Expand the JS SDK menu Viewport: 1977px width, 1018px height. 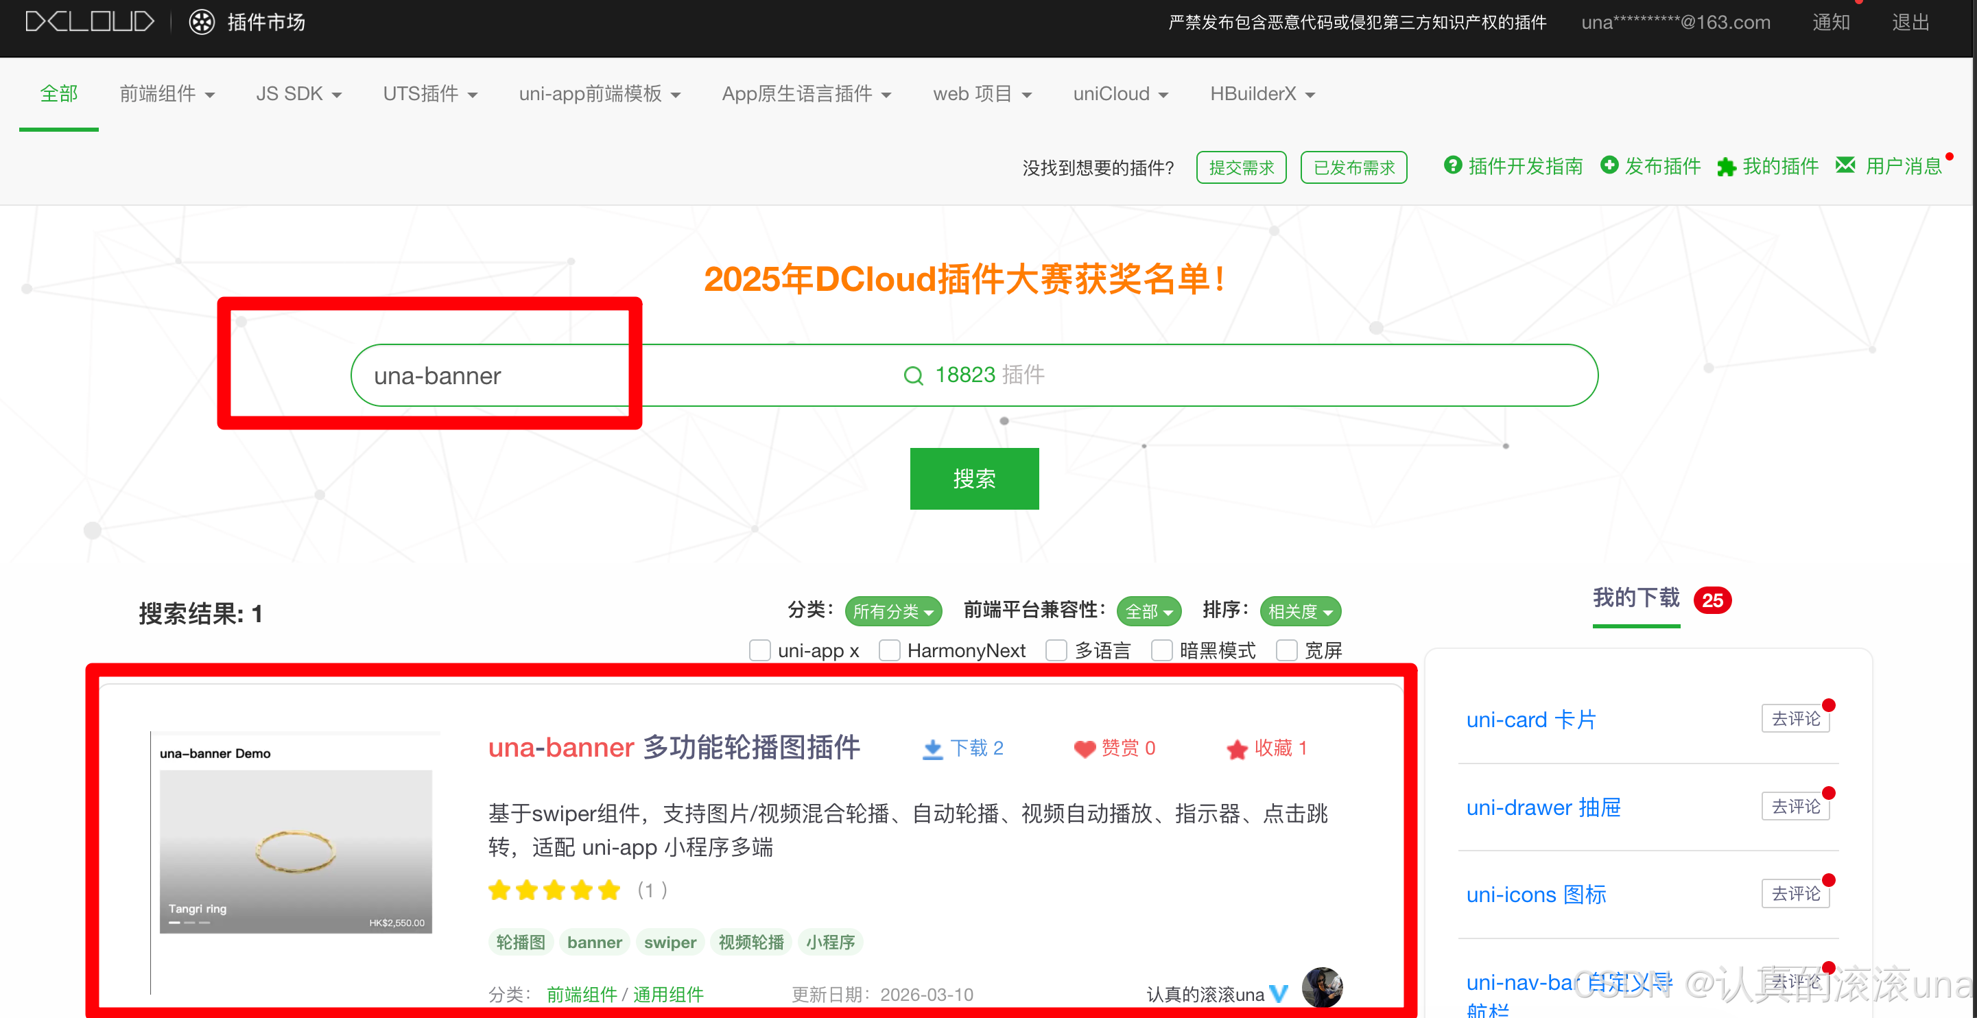[298, 94]
